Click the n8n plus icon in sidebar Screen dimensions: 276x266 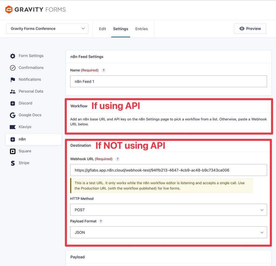coord(13,139)
